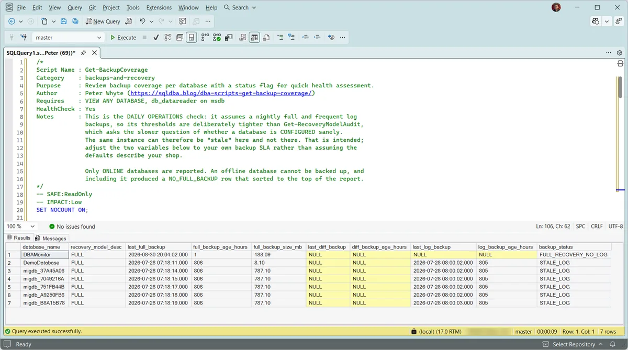This screenshot has height=350, width=628.
Task: Expand the Navigate Backward history dropdown
Action: 20,21
